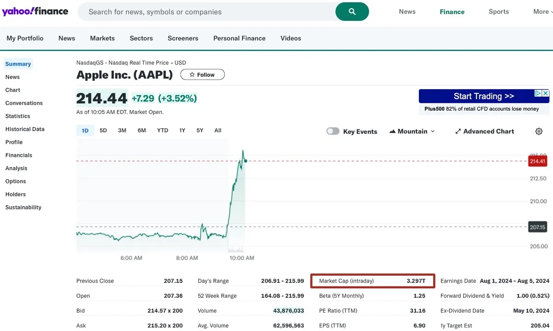Select the 5D chart range

pyautogui.click(x=103, y=131)
